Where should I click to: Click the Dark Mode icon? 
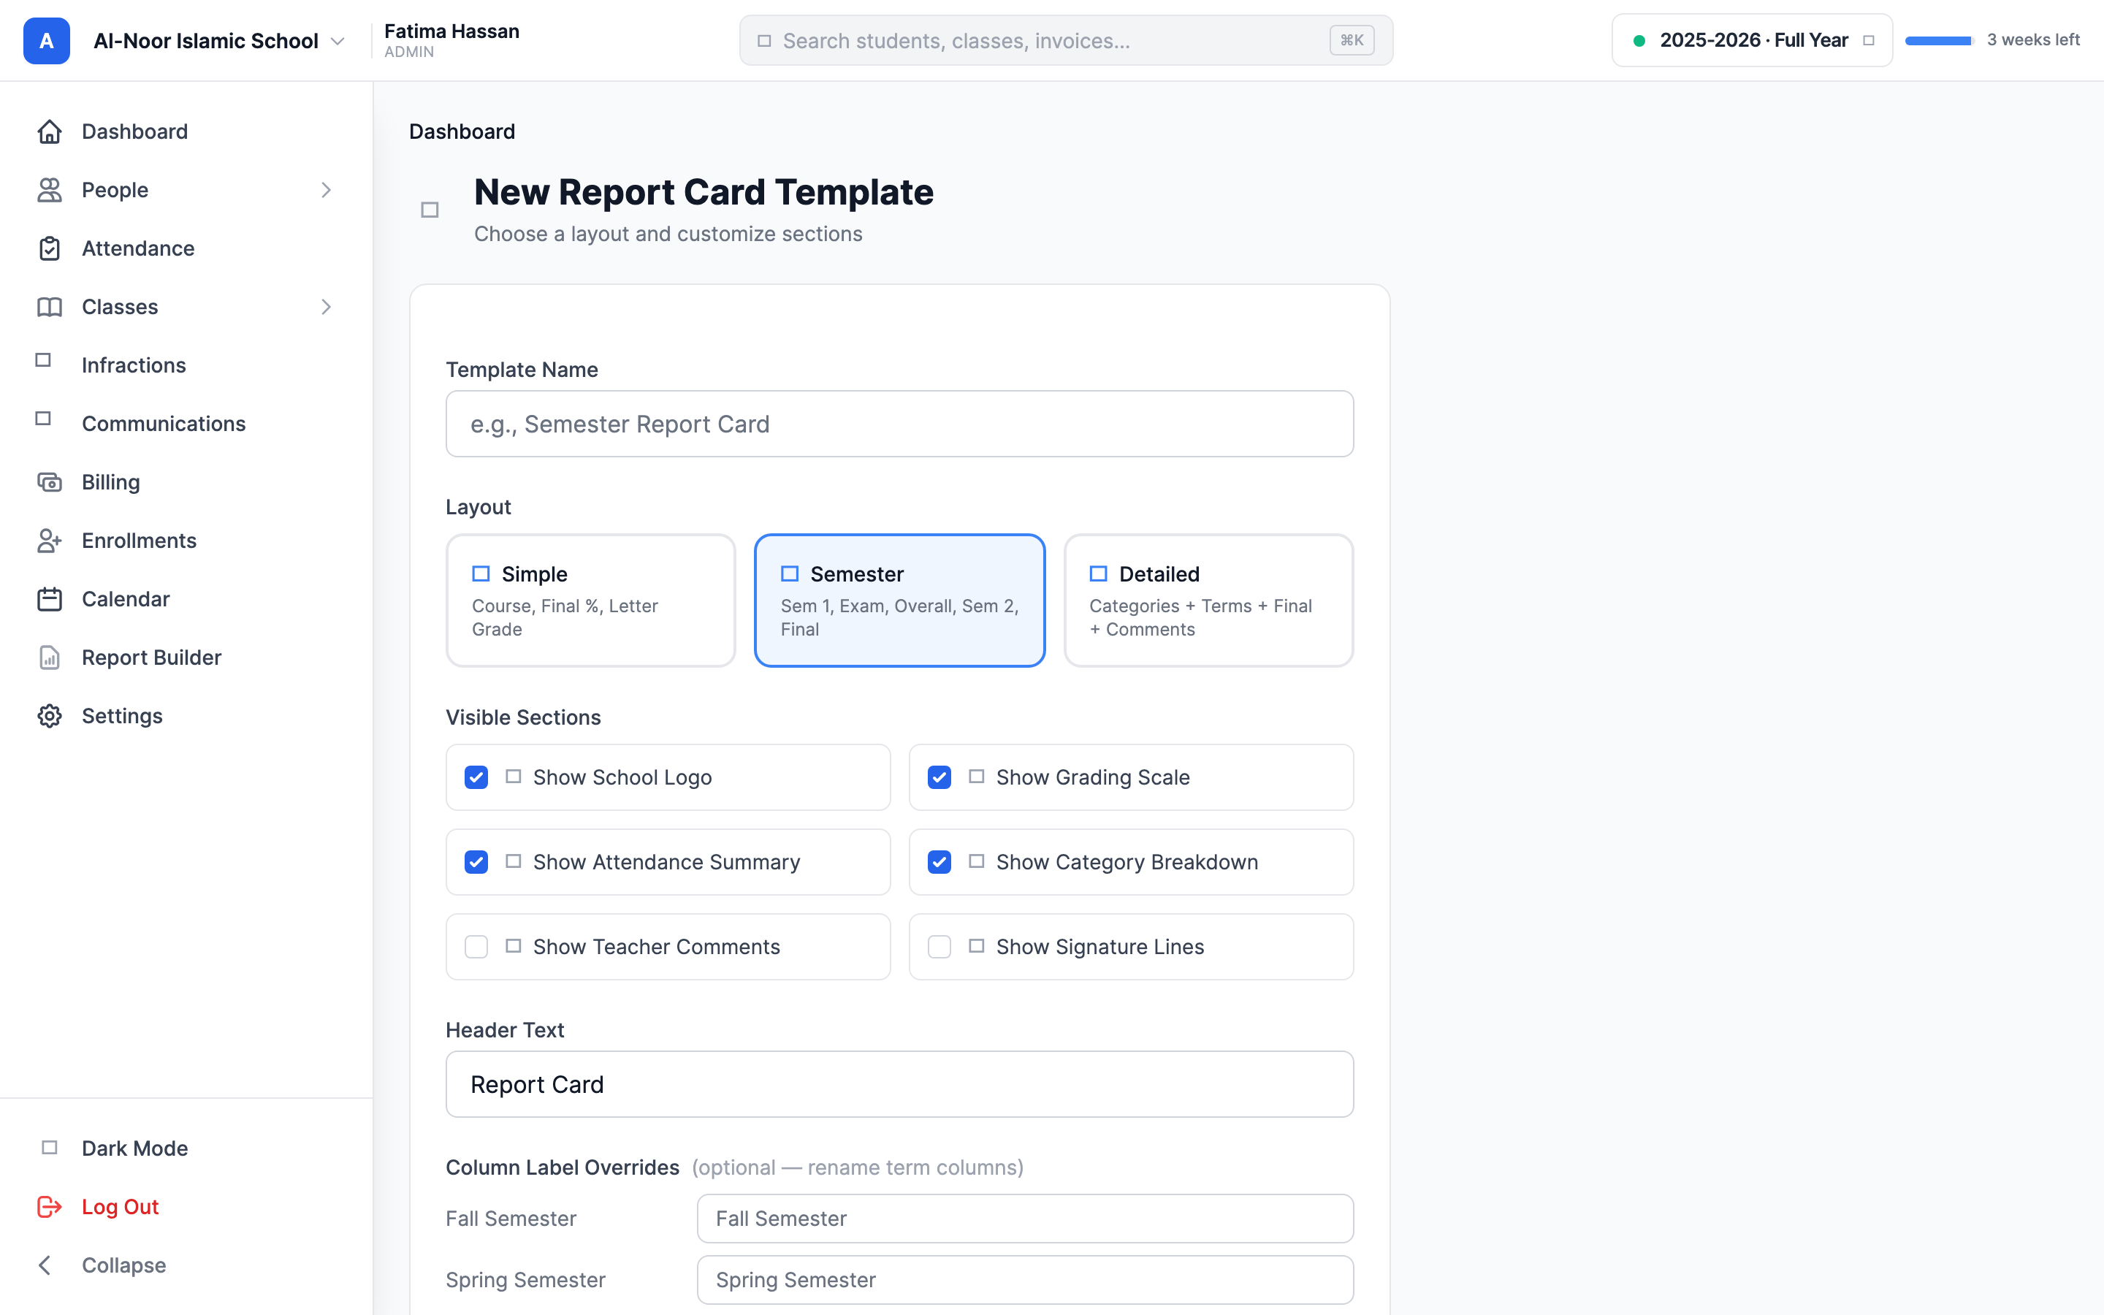point(50,1148)
